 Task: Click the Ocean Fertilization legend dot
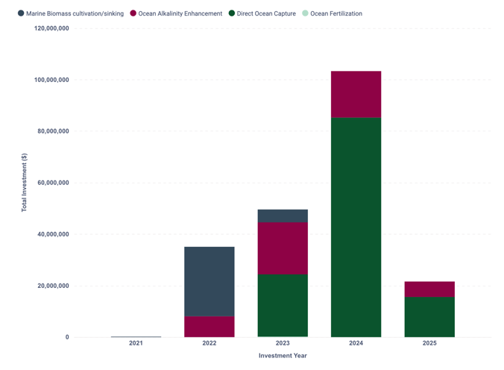tap(305, 13)
